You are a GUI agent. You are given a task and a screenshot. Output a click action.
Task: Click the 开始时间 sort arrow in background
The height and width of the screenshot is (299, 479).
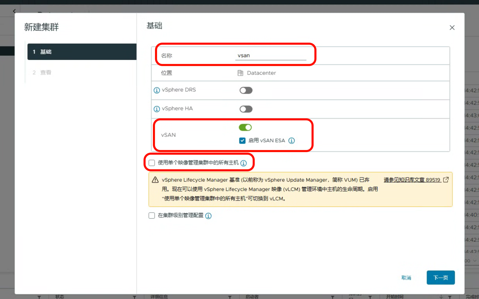click(x=441, y=297)
